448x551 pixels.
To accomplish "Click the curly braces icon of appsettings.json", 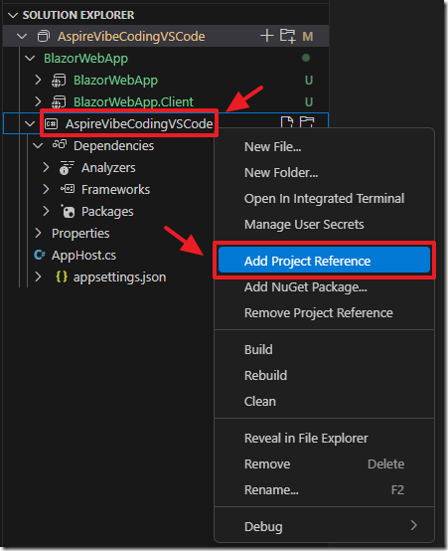I will point(62,276).
